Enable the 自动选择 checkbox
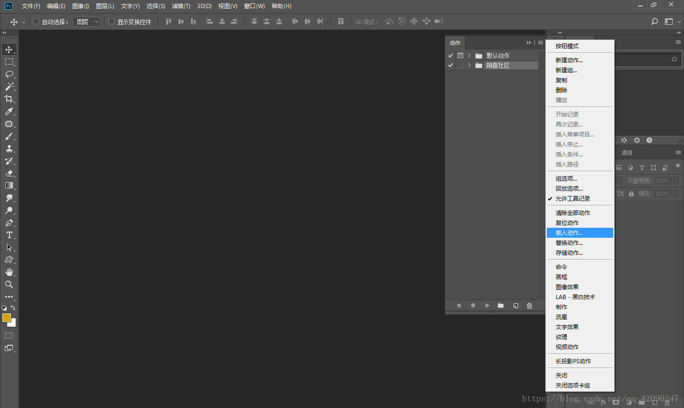684x408 pixels. click(x=36, y=21)
